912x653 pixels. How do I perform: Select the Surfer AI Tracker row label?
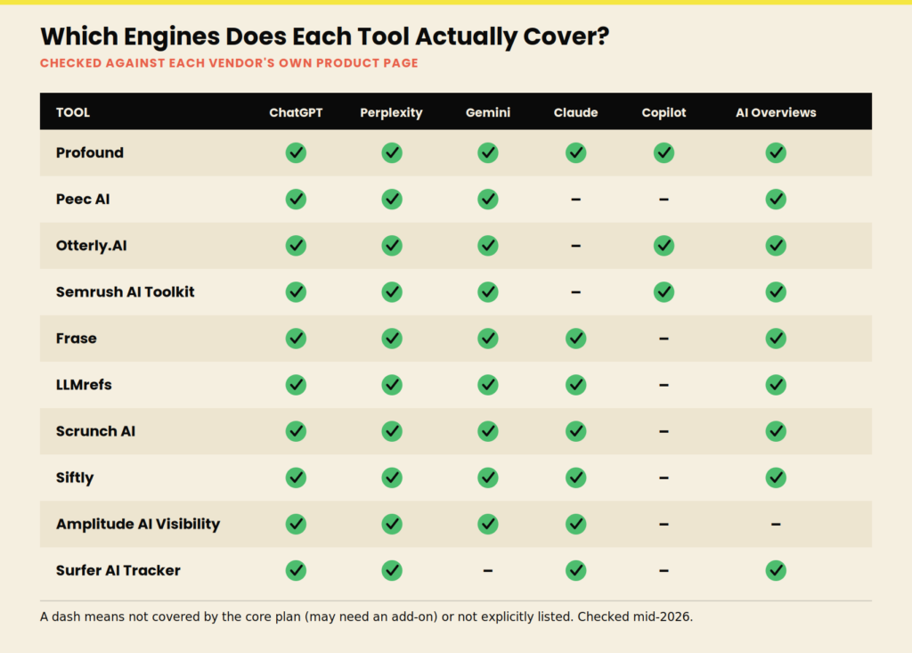click(118, 570)
